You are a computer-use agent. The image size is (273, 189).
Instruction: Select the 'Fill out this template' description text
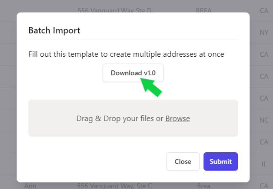[x=126, y=54]
